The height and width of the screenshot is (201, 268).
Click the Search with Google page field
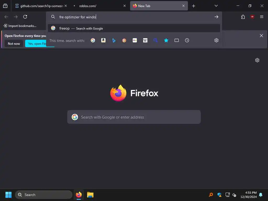pos(134,117)
